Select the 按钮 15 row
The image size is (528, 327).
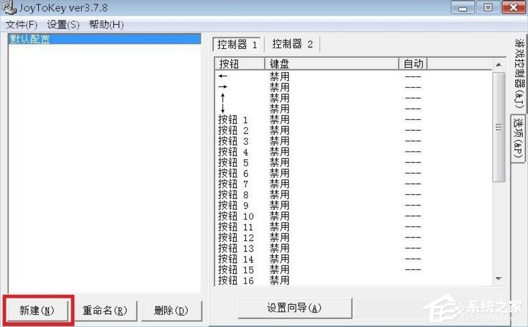(x=354, y=270)
